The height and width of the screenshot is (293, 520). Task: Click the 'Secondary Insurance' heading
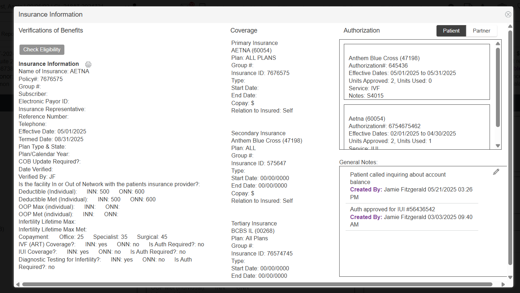[258, 133]
